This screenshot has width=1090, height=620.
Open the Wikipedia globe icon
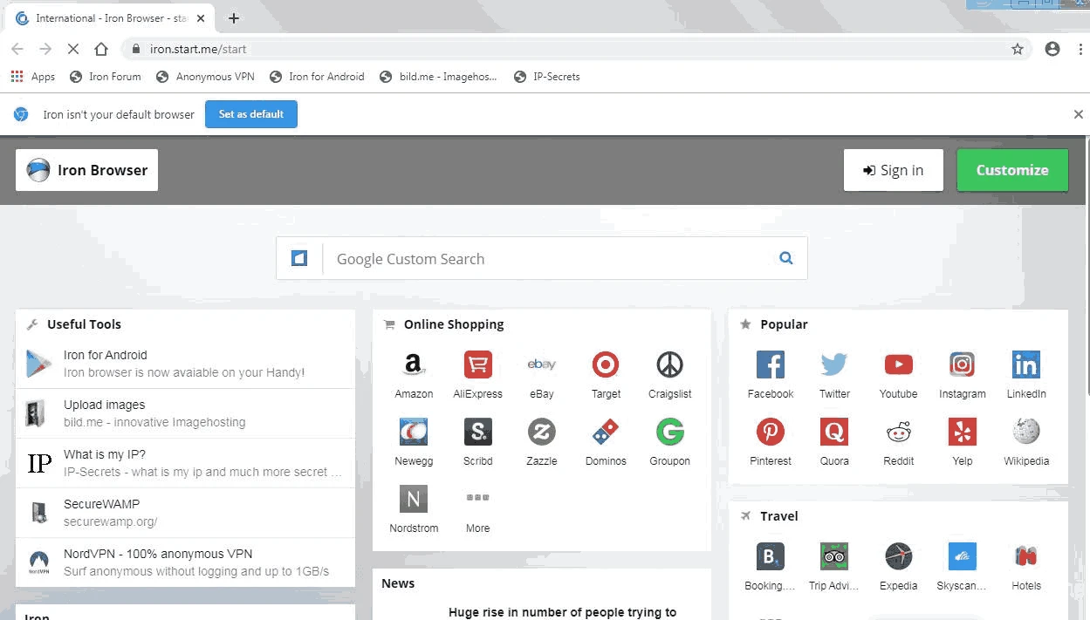(x=1026, y=432)
